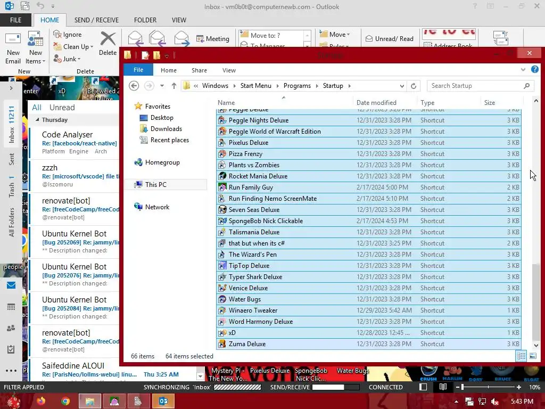Switch to details view icon
545x409 pixels.
click(521, 356)
